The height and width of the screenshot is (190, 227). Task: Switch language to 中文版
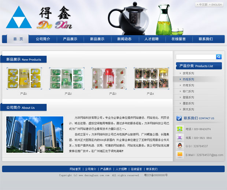tap(202, 5)
